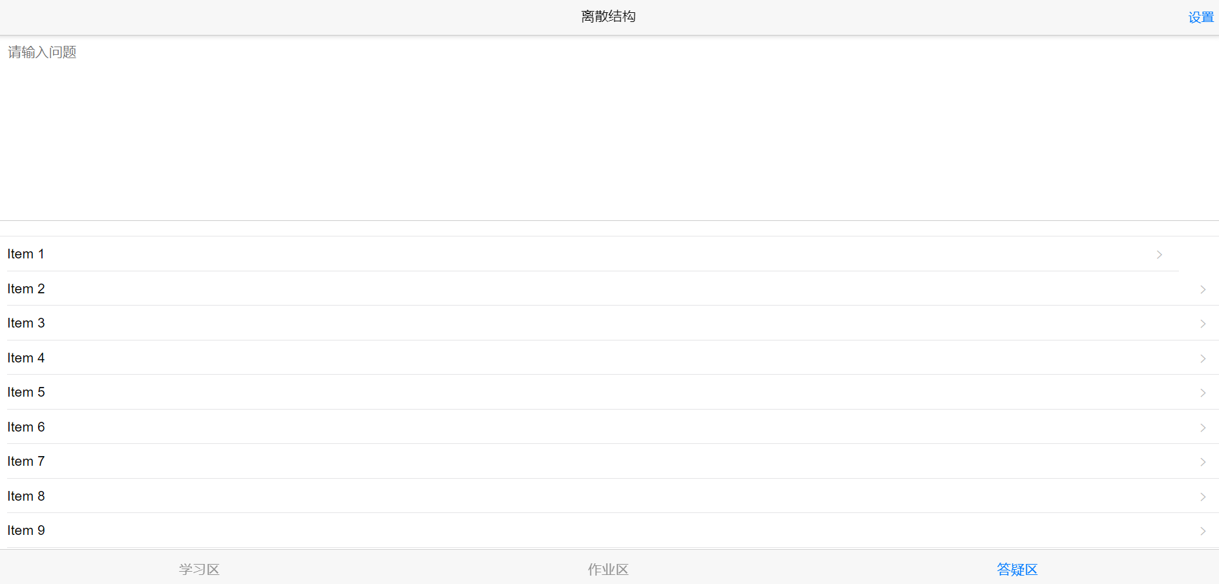Viewport: 1219px width, 584px height.
Task: Switch to the 学习区 tab
Action: tap(199, 569)
